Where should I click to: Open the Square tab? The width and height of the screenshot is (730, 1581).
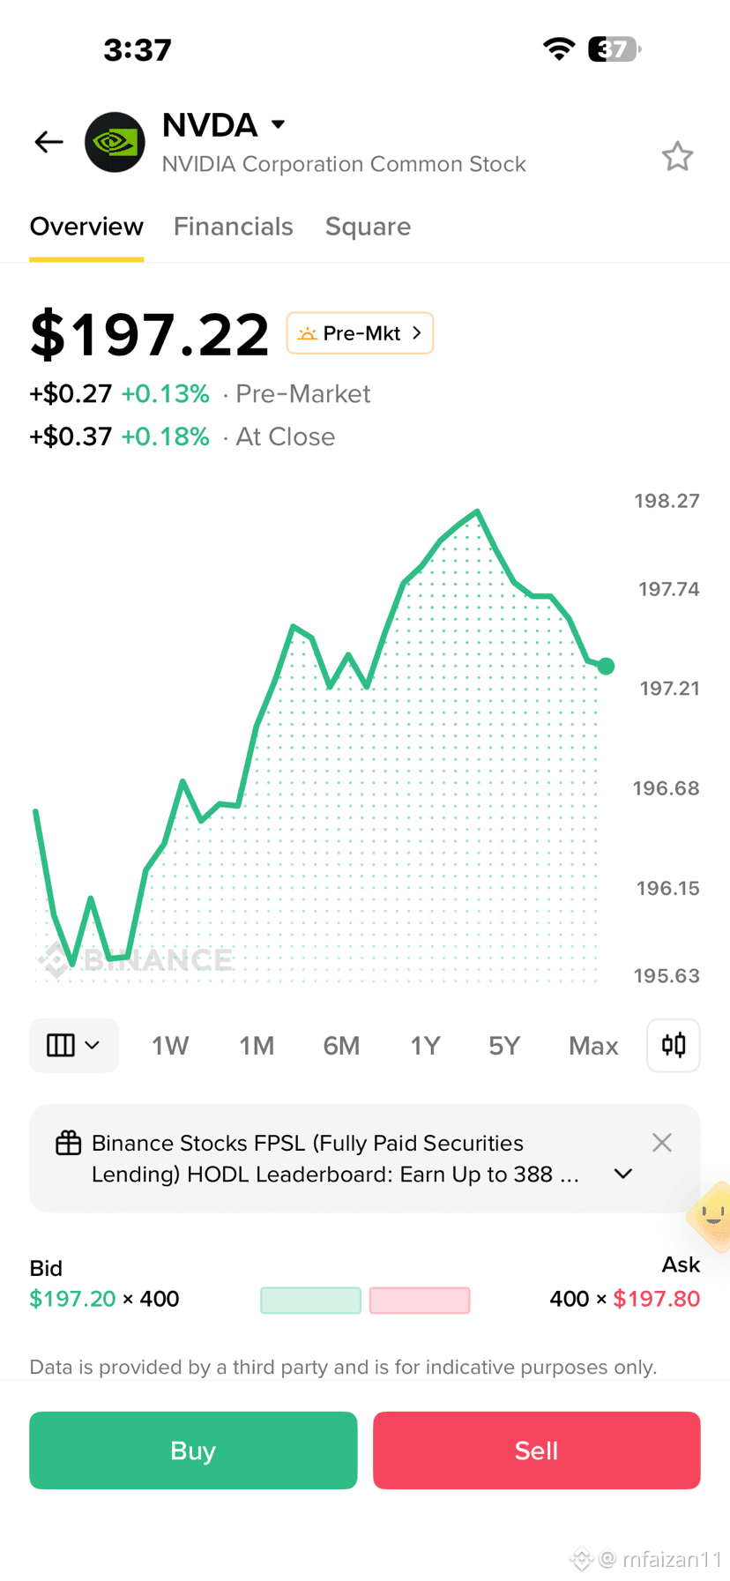[x=368, y=227]
